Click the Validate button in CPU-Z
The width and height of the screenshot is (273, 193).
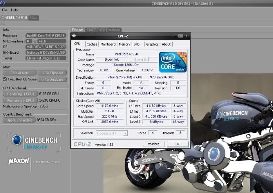pyautogui.click(x=153, y=144)
